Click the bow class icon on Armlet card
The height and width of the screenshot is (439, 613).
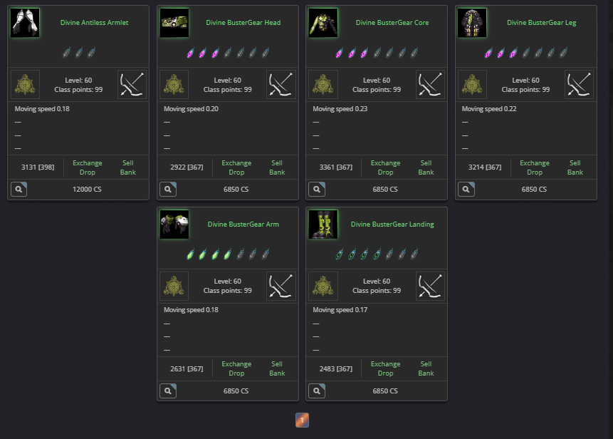click(x=132, y=85)
